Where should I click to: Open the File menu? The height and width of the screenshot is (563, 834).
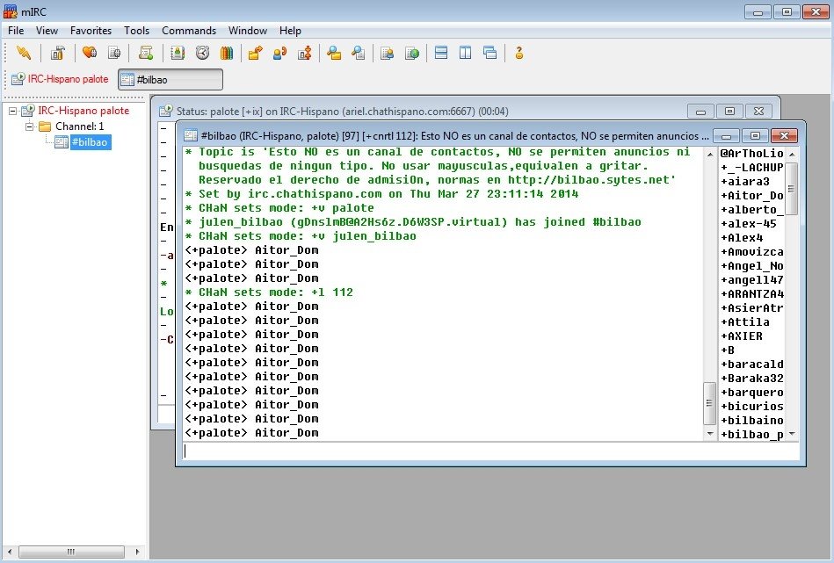pos(16,31)
